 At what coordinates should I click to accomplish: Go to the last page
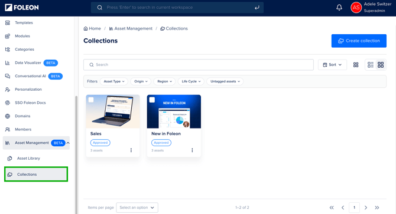click(377, 208)
